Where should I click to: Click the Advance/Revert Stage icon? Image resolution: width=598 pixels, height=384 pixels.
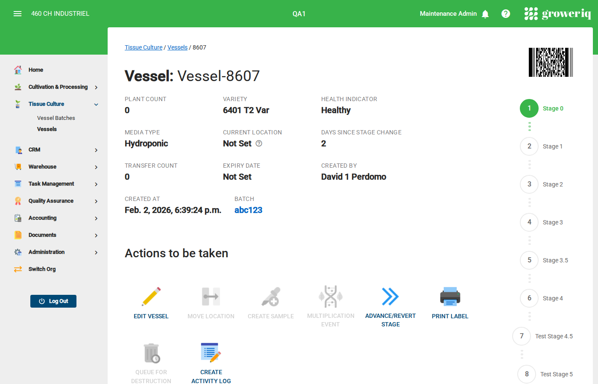click(x=390, y=296)
